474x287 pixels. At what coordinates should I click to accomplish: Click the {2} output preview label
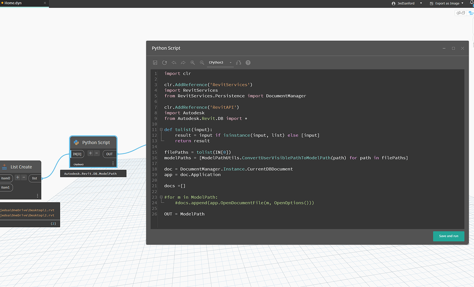point(53,223)
